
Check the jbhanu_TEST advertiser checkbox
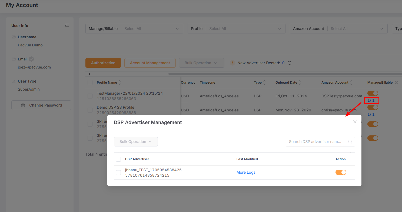118,173
